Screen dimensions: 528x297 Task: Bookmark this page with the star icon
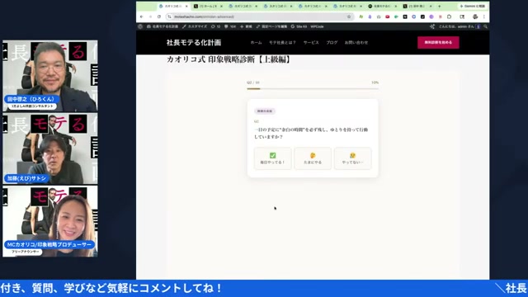point(349,16)
